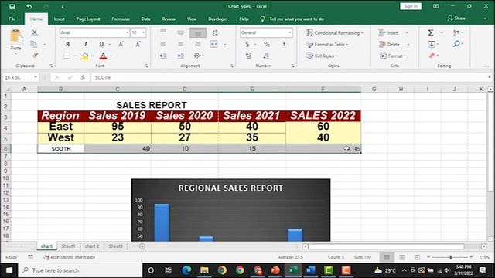The width and height of the screenshot is (495, 278).
Task: Click the Insert Function fx icon
Action: (83, 77)
